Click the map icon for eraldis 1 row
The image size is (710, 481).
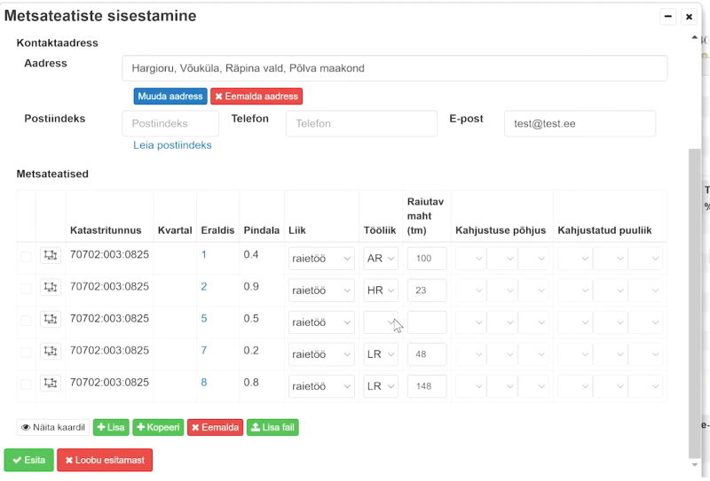click(x=51, y=256)
